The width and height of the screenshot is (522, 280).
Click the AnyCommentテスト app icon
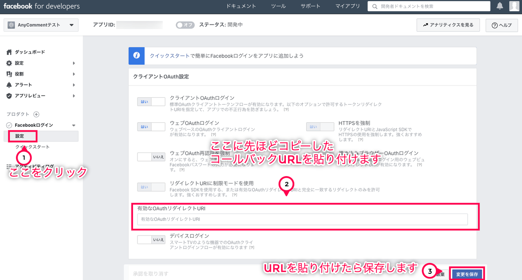(x=11, y=25)
